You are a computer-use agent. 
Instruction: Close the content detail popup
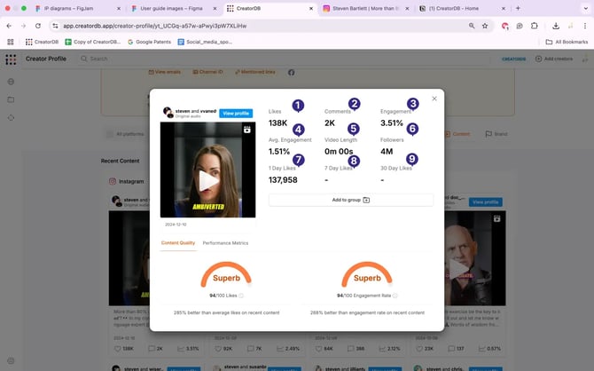434,99
